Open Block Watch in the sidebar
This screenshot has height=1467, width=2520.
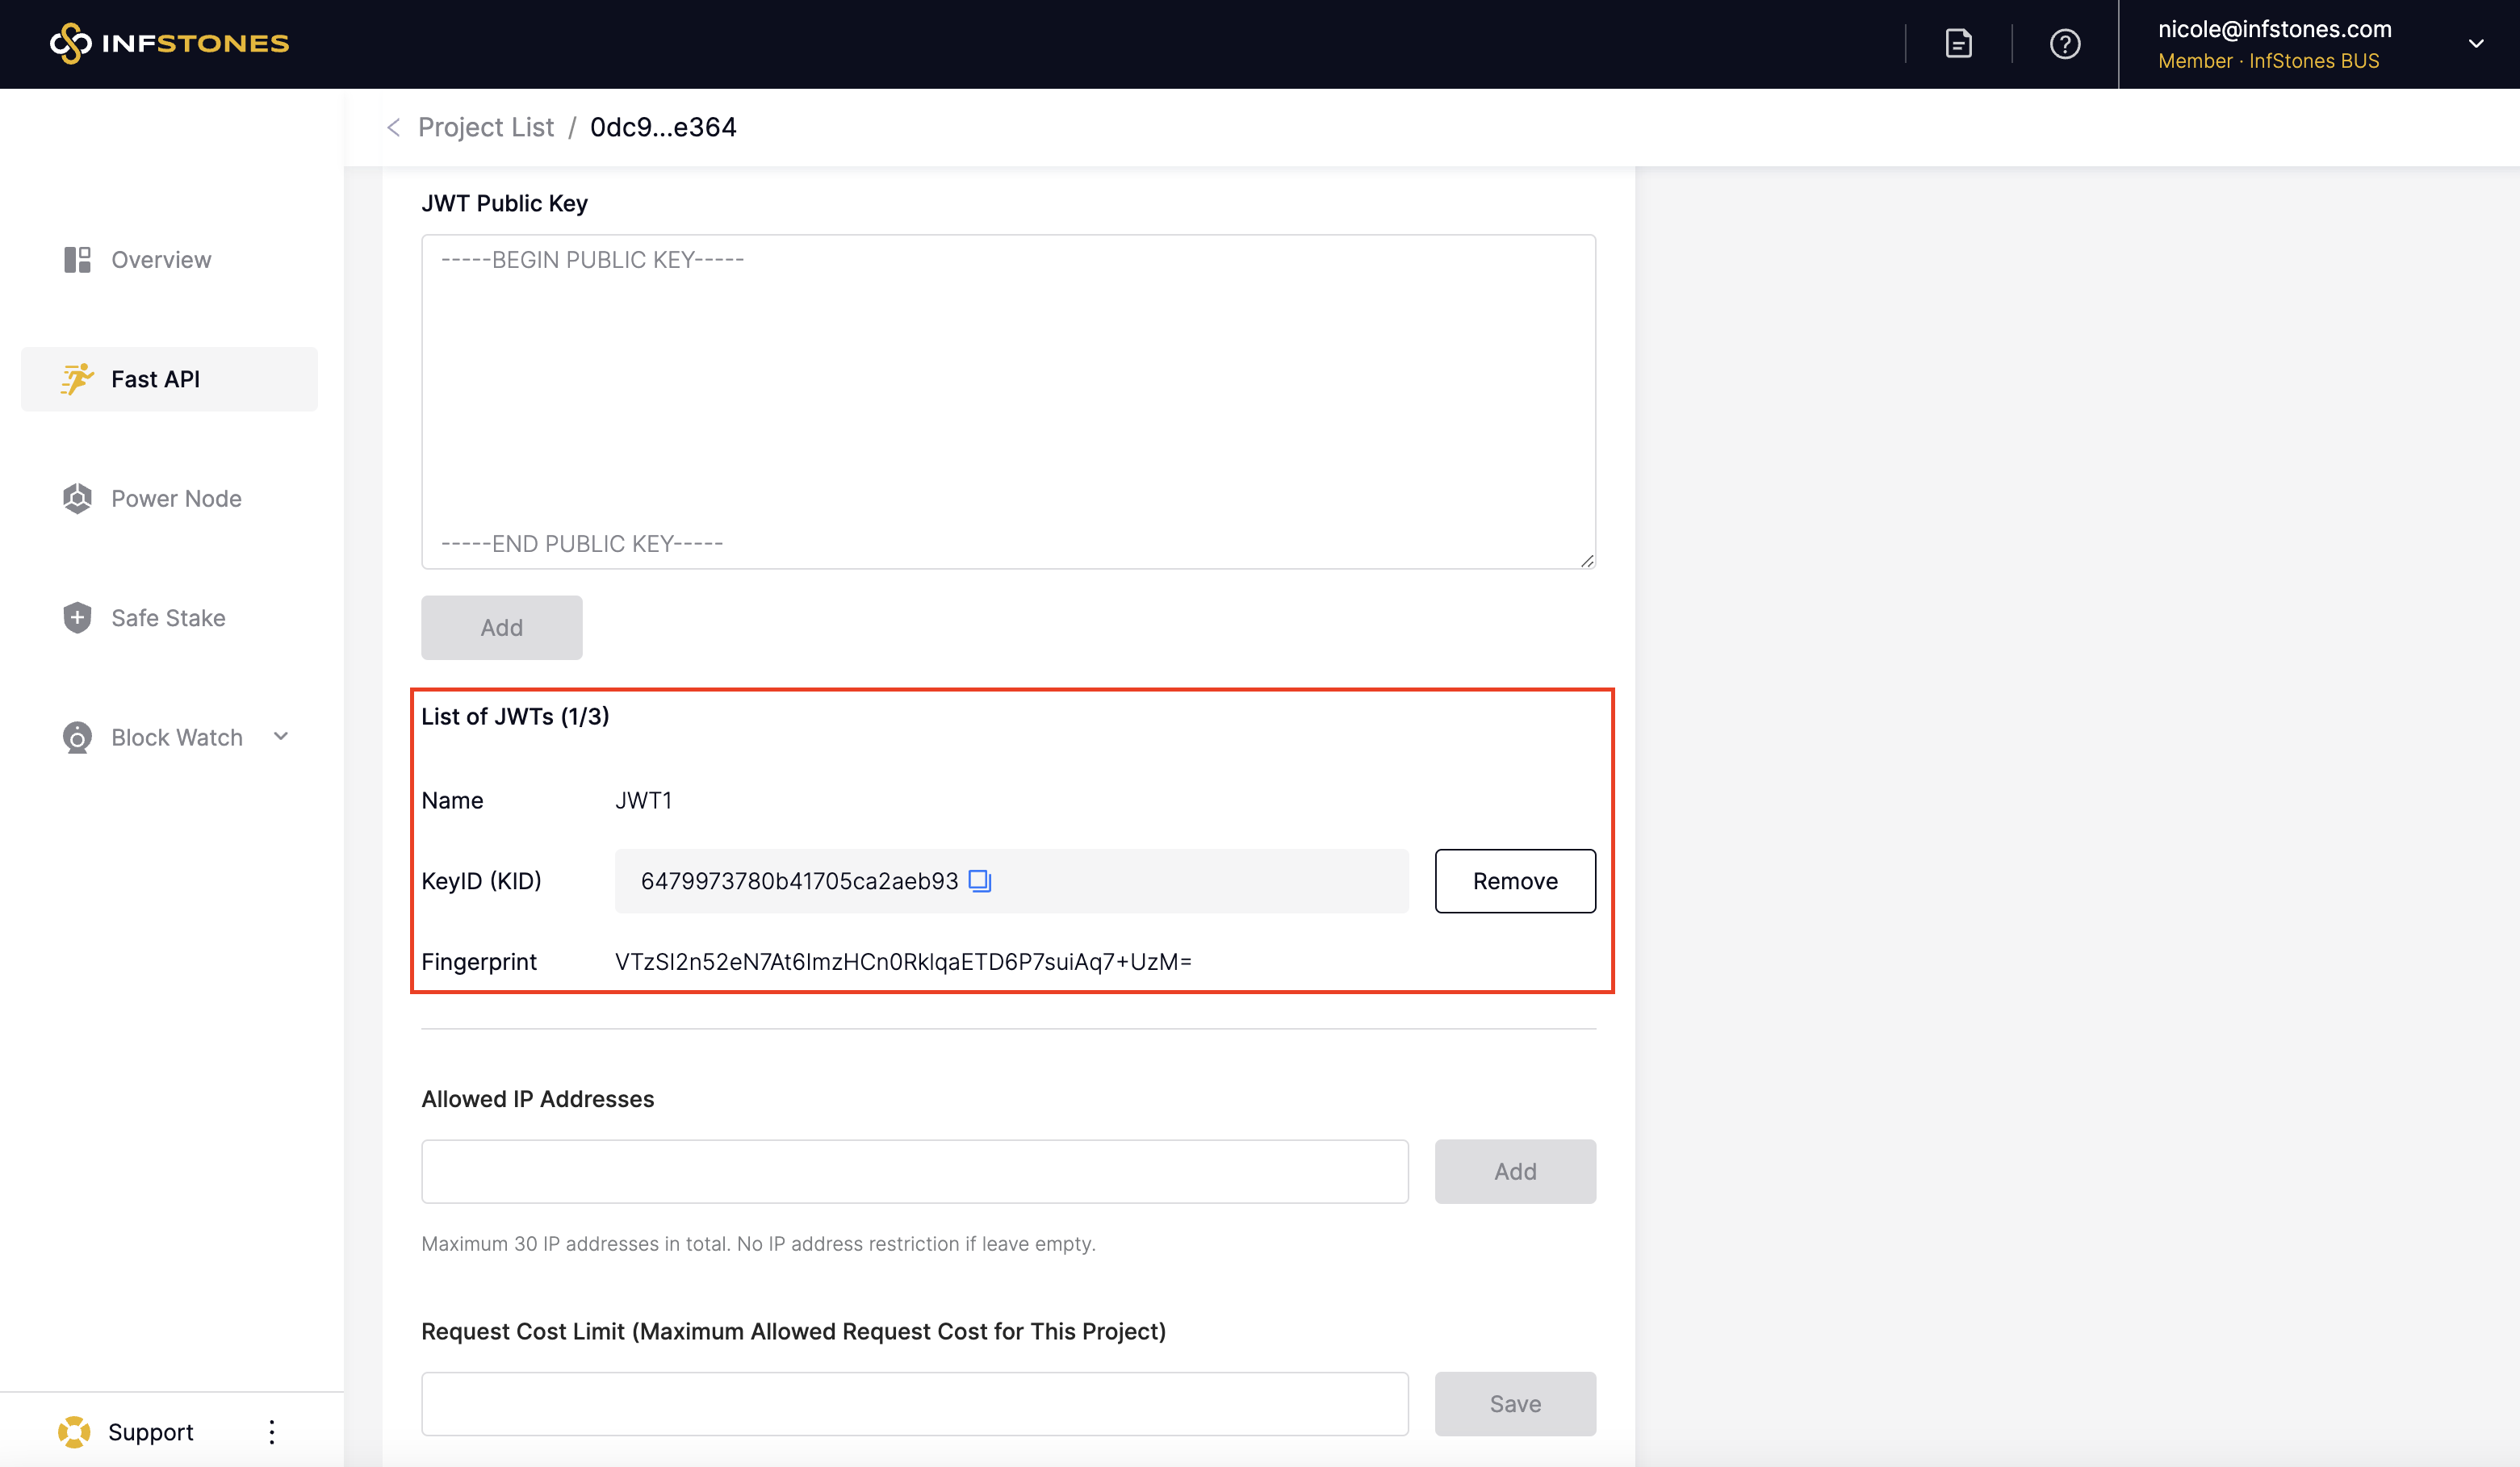coord(177,737)
